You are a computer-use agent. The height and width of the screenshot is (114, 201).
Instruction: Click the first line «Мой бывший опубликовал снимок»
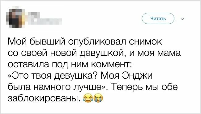pos(85,42)
